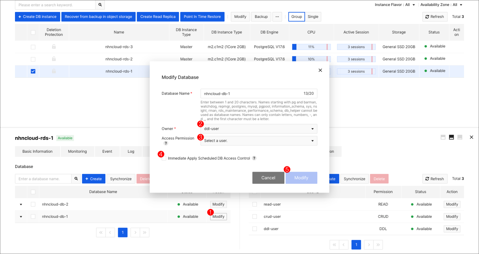The width and height of the screenshot is (479, 254).
Task: Select the full panel height layout icon
Action: pyautogui.click(x=443, y=137)
